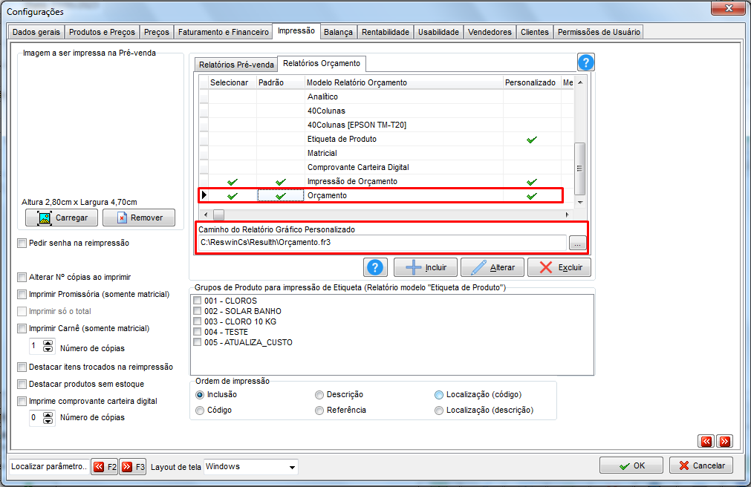Viewport: 751px width, 487px height.
Task: Click the Caminho do Relatório path field
Action: (x=383, y=242)
